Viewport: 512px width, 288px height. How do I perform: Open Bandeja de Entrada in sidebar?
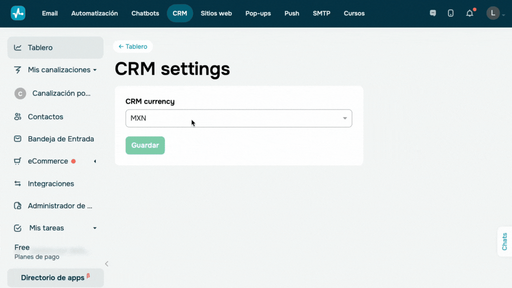click(60, 139)
